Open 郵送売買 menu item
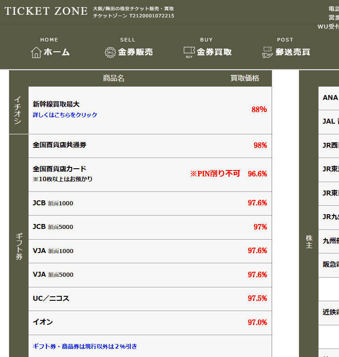This screenshot has width=339, height=357. click(x=293, y=52)
